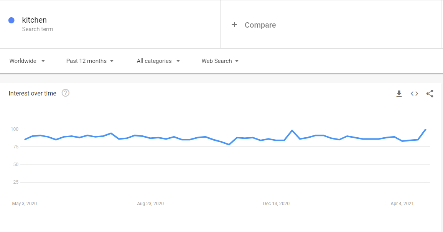443x232 pixels.
Task: Click the peak at the chart's right end
Action: click(425, 129)
